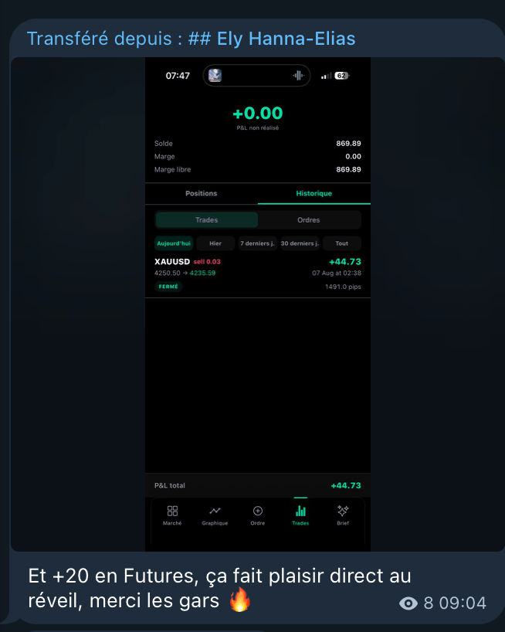Screen dimensions: 505x632
Task: Open the Graphique chart icon
Action: [x=215, y=511]
